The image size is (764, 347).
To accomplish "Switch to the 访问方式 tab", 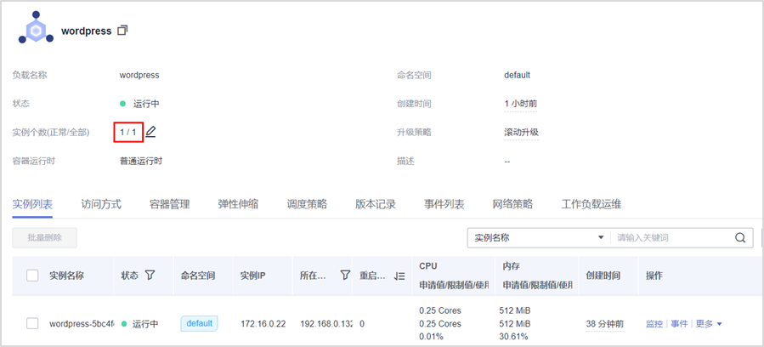I will pos(101,204).
